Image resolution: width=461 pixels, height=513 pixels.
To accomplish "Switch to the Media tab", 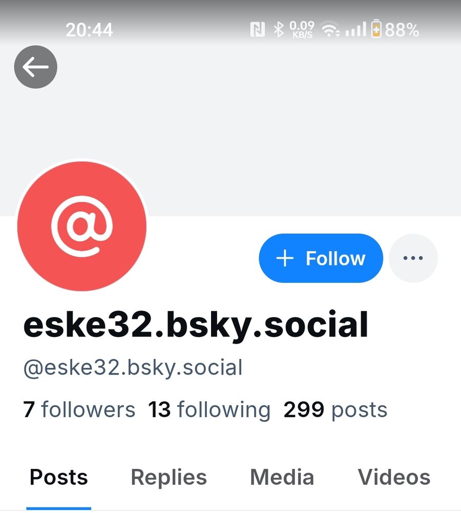I will pyautogui.click(x=282, y=477).
